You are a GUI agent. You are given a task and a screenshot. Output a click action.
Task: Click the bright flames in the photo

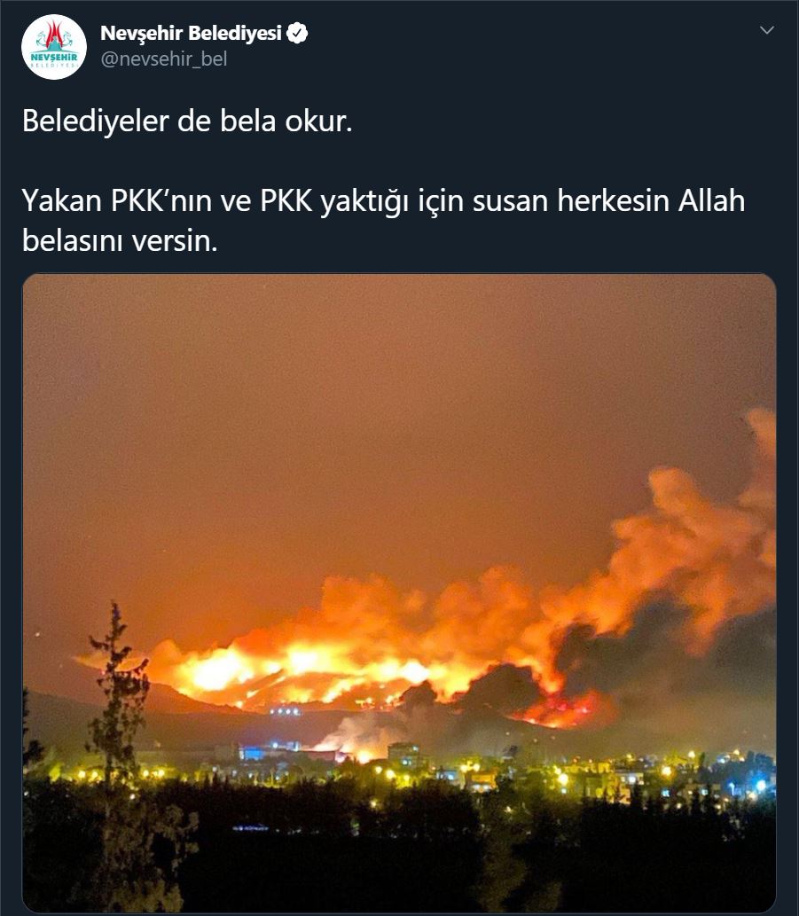303,672
